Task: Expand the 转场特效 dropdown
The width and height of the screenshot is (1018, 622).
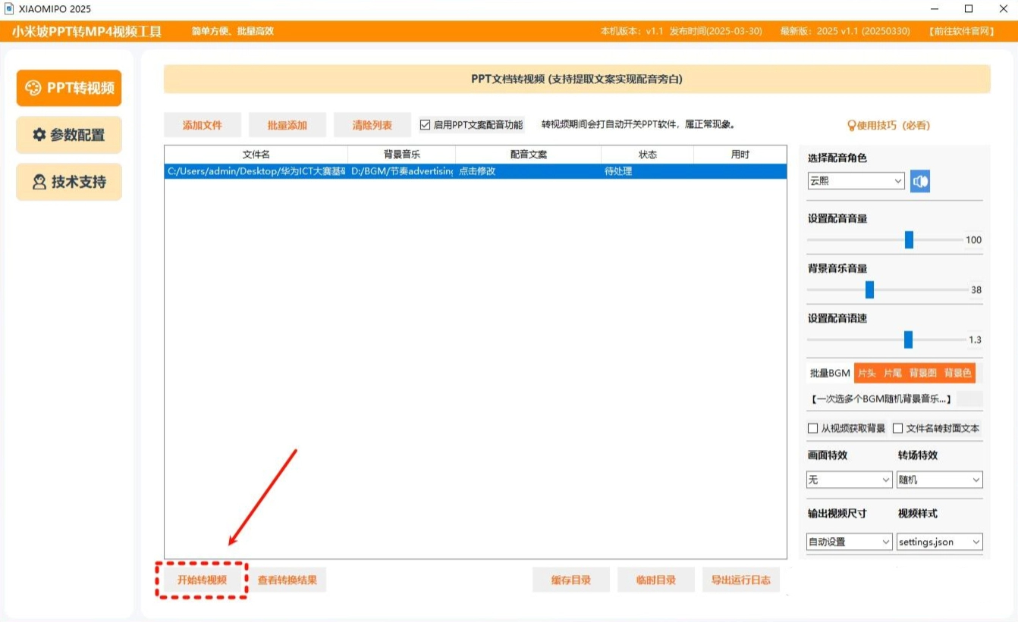Action: [x=939, y=480]
